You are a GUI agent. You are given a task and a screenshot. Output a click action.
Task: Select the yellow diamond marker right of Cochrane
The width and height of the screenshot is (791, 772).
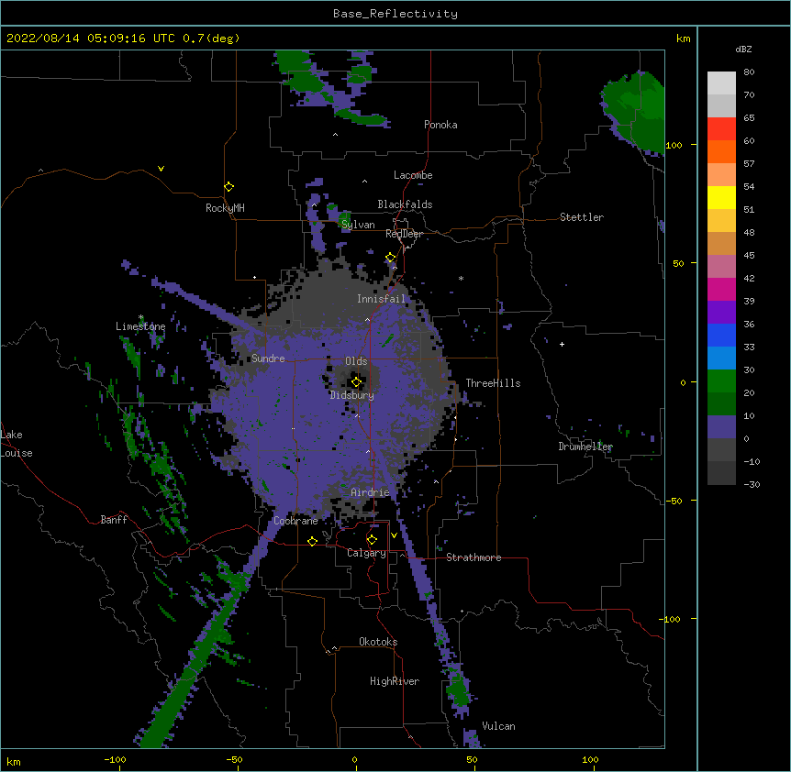coord(312,541)
